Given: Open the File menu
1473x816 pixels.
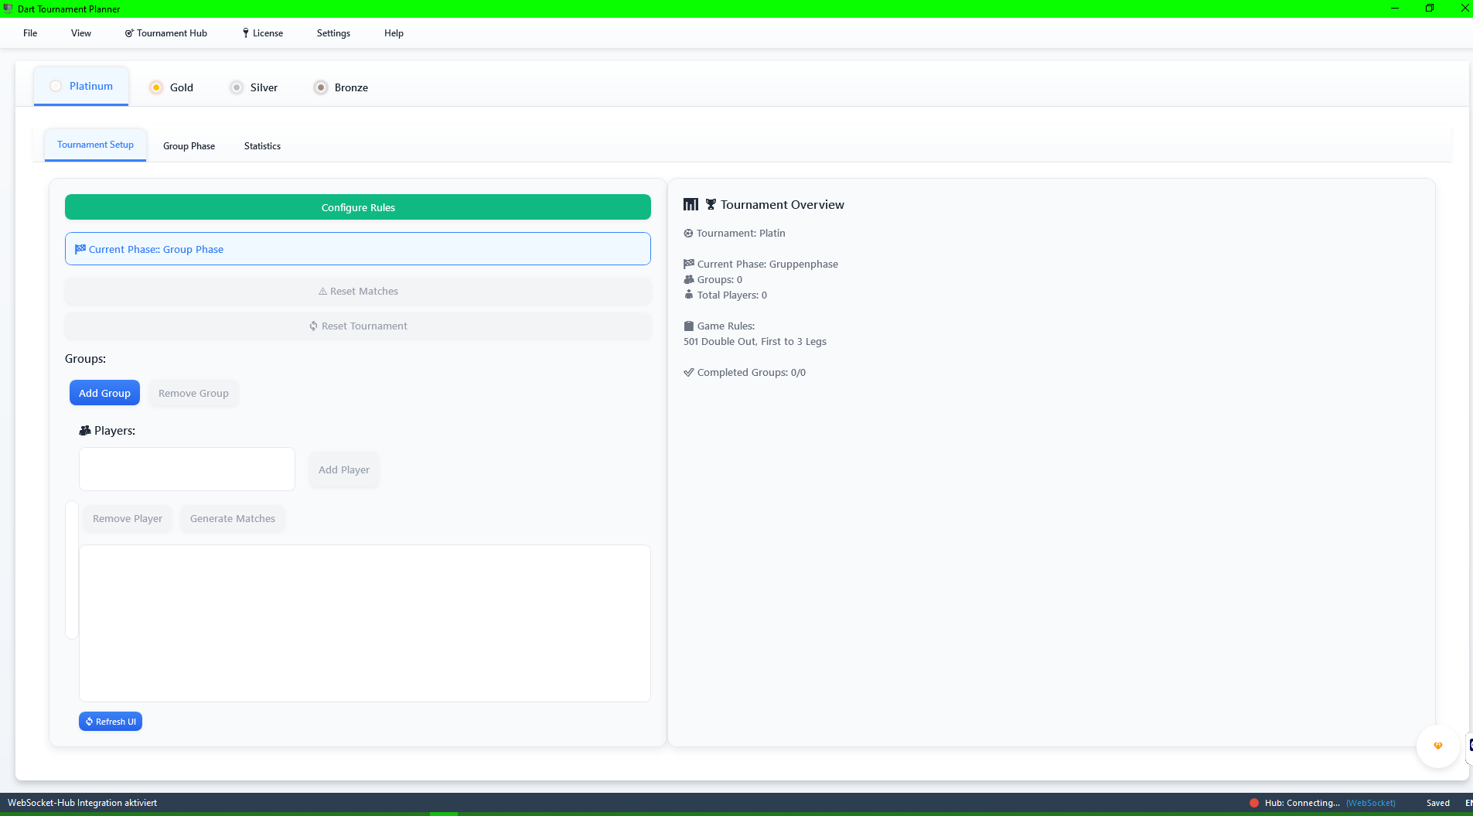Looking at the screenshot, I should pos(30,33).
